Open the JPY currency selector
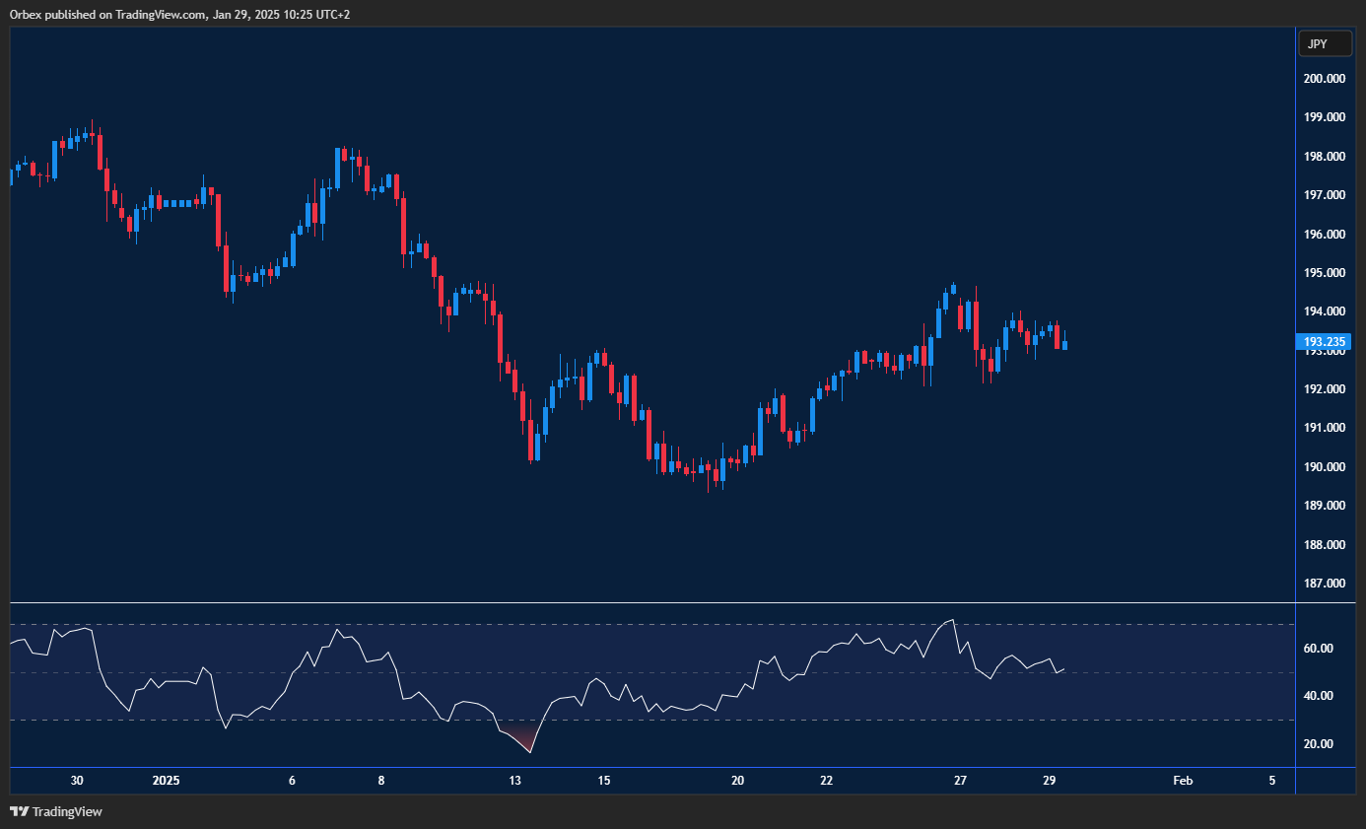The height and width of the screenshot is (829, 1366). [x=1324, y=43]
